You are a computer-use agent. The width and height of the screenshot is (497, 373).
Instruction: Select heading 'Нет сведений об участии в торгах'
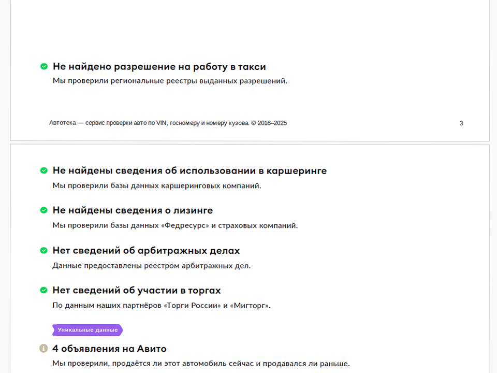137,290
